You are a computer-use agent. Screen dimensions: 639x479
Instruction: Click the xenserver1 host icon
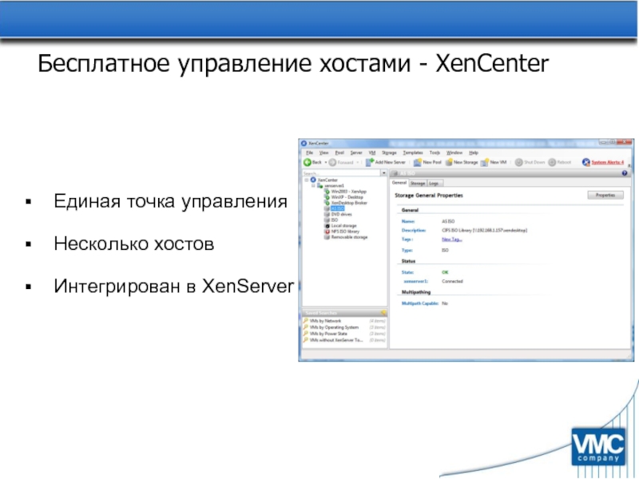click(320, 185)
